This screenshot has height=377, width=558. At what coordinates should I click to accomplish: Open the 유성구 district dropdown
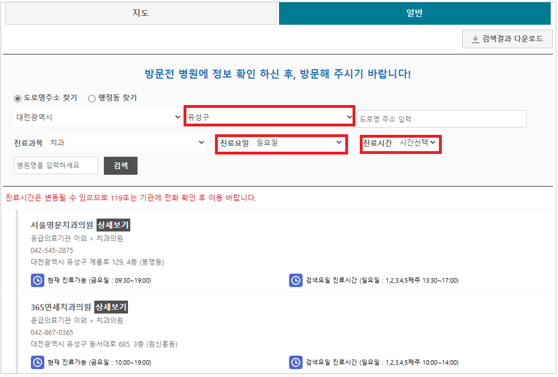coord(269,116)
